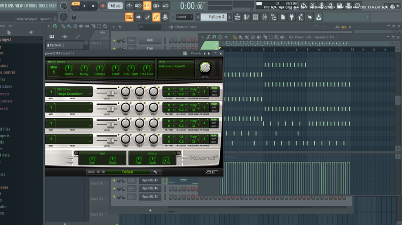Click the Default preset name bar
The image size is (402, 225).
[x=127, y=172]
